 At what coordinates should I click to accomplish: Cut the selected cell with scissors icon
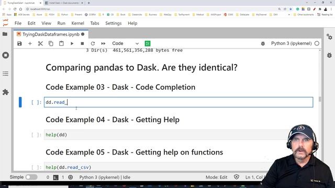coord(40,43)
